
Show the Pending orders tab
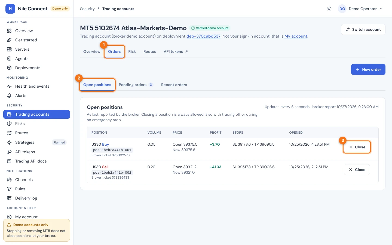click(136, 85)
